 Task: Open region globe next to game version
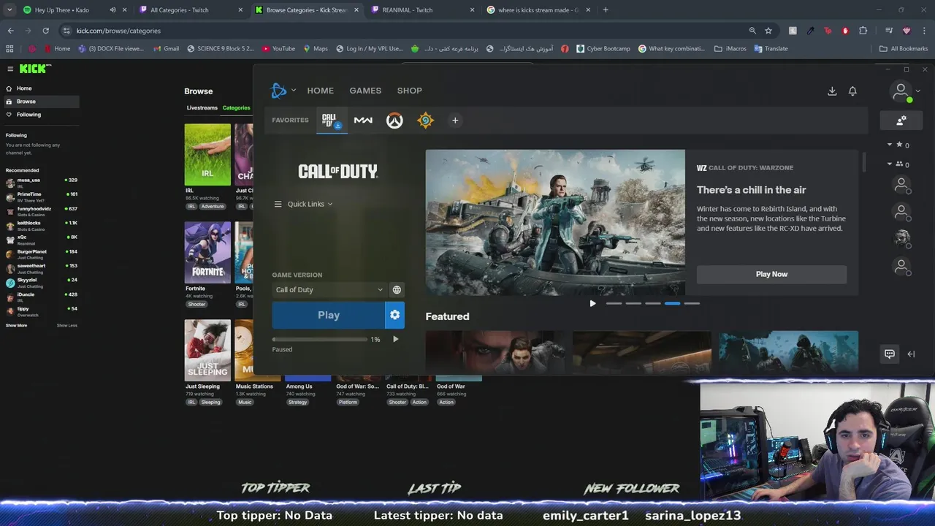(397, 290)
